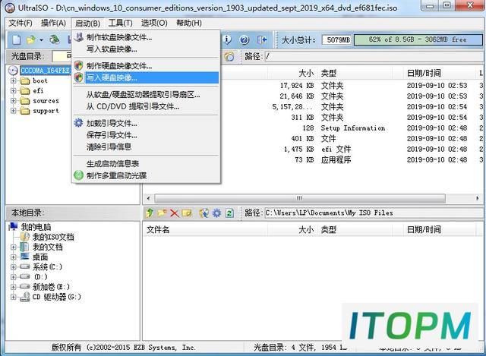Screen dimensions: 486x356
Task: Click the blue gear icon in local toolbar
Action: pyautogui.click(x=216, y=213)
